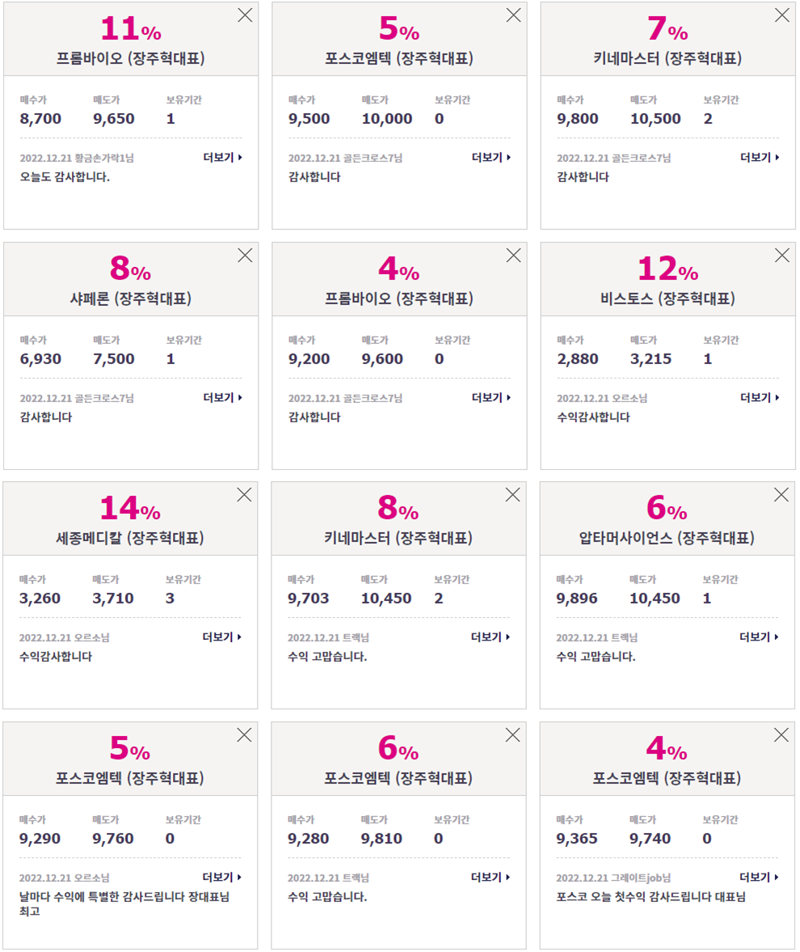Expand 더보기 in 세종메디칼 card
The image size is (800, 952).
click(x=222, y=637)
